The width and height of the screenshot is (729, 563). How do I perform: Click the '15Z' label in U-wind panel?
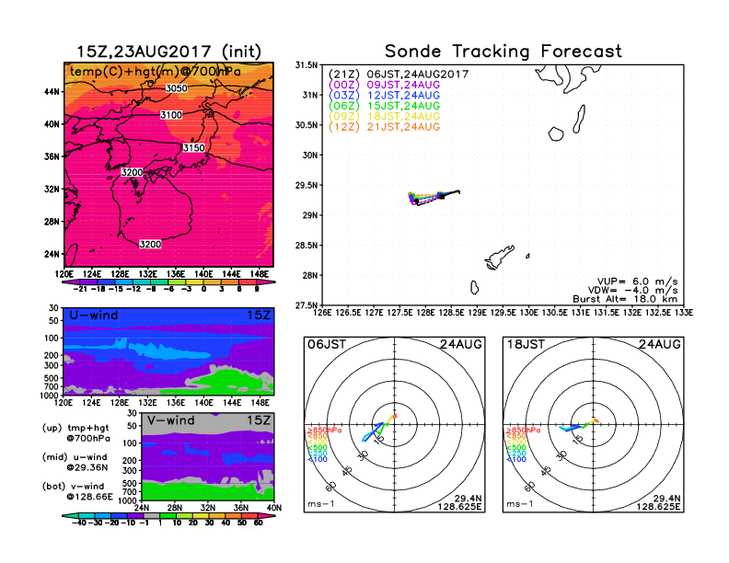click(259, 315)
